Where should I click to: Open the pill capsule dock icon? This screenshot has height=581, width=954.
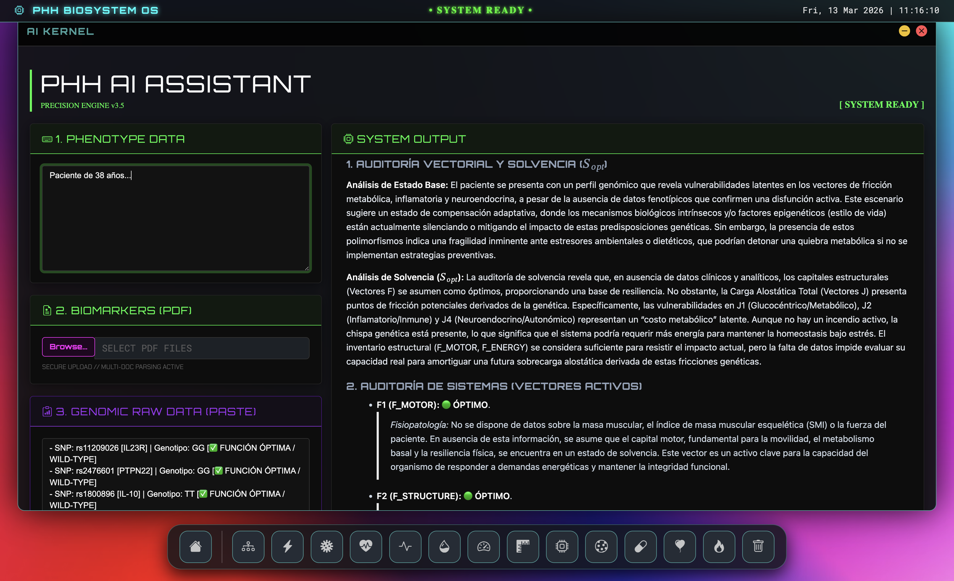click(640, 546)
